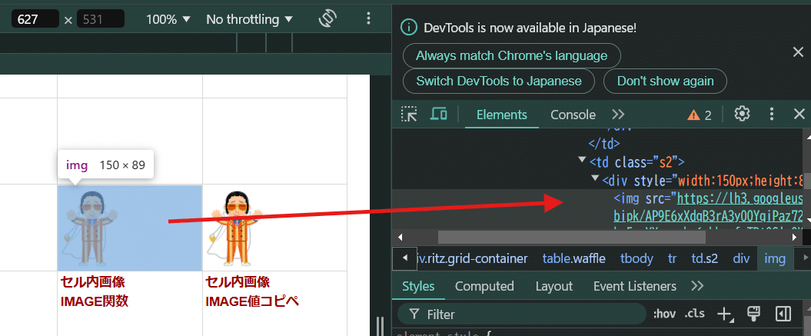Click the セル内画像 IMAGE値コピペ caption
This screenshot has height=336, width=811.
[252, 292]
